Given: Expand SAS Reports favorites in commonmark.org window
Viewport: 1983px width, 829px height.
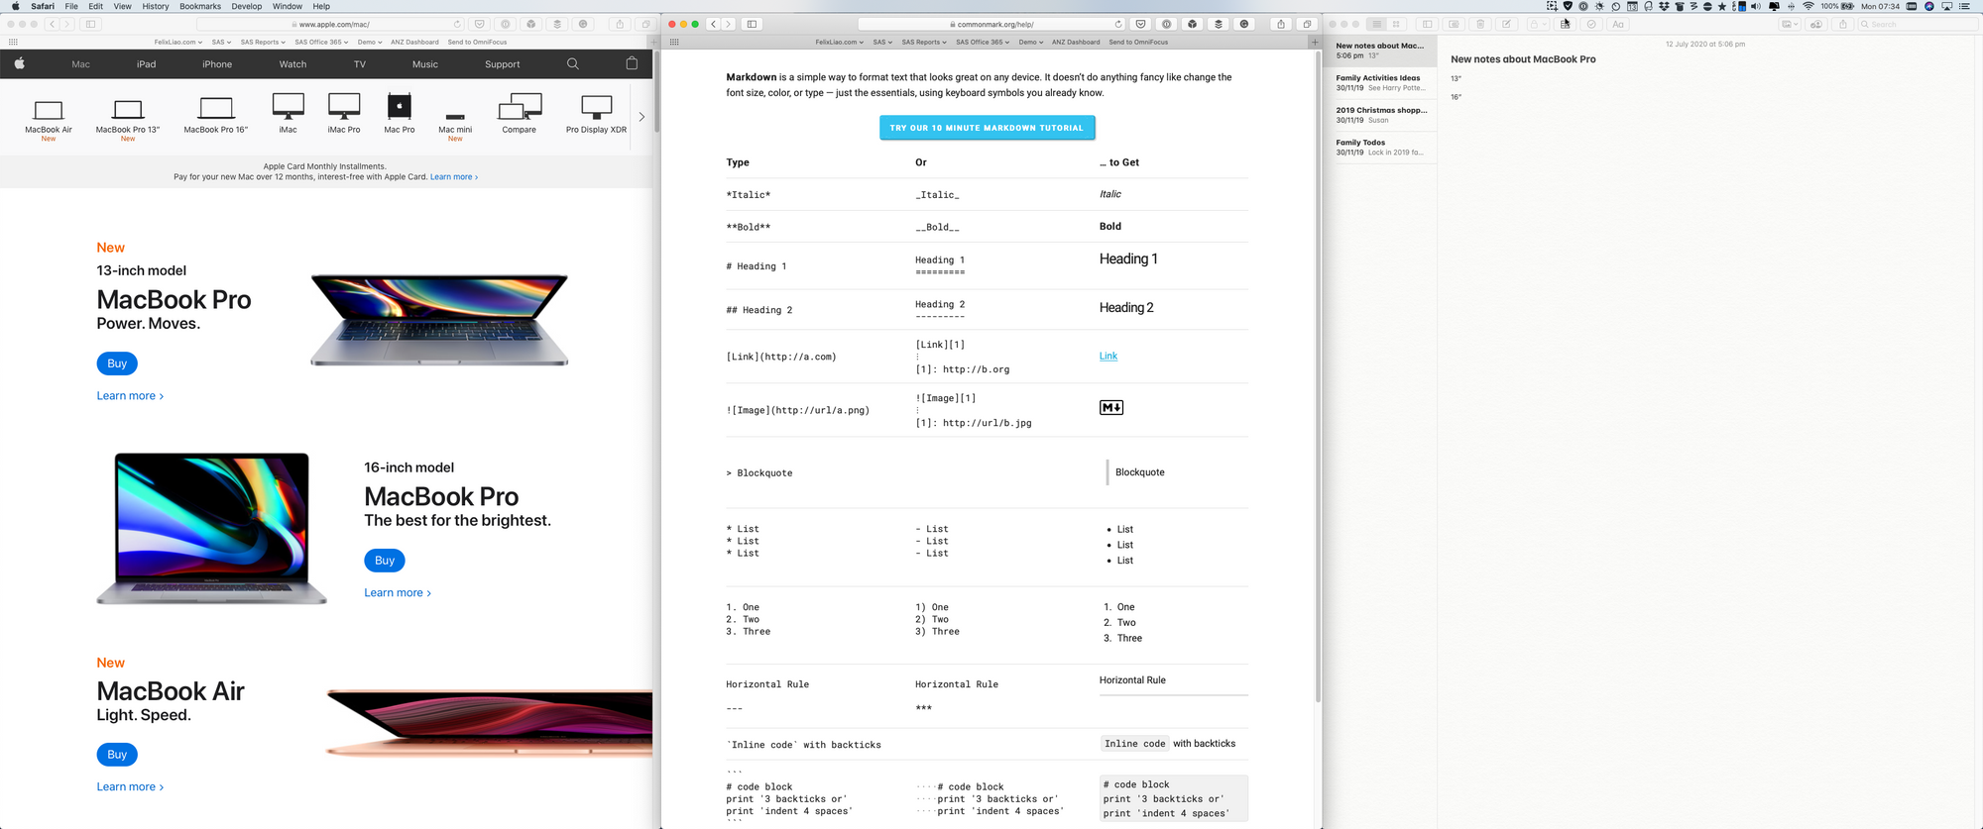Looking at the screenshot, I should (924, 42).
